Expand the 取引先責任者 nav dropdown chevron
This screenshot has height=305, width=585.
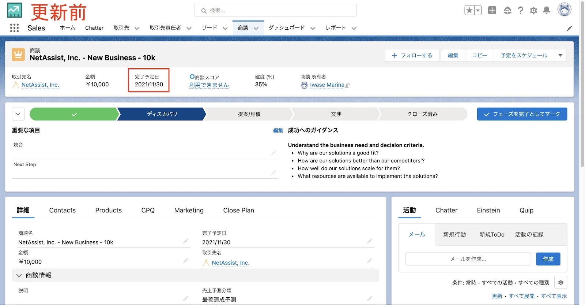189,28
